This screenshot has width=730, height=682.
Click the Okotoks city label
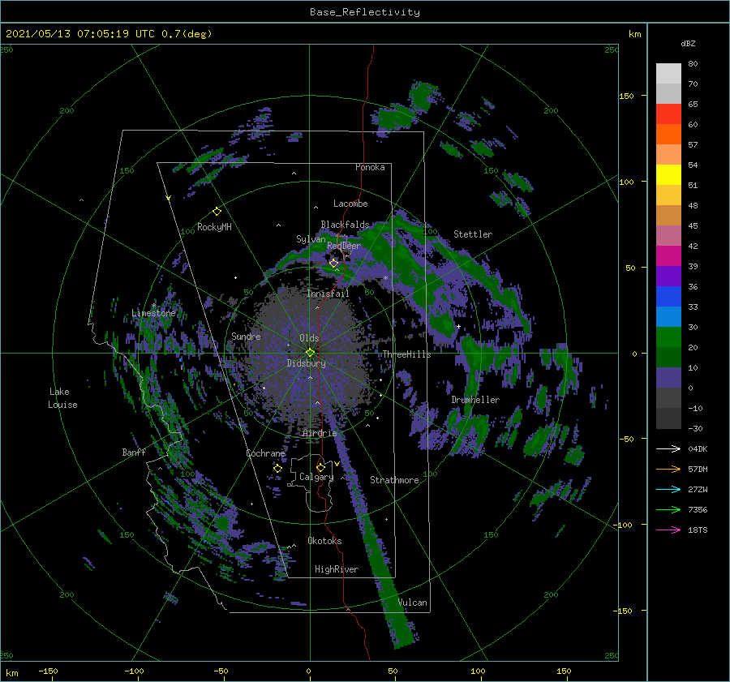[x=324, y=541]
